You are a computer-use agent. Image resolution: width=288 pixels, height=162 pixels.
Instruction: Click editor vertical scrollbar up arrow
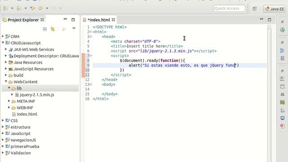[270, 27]
